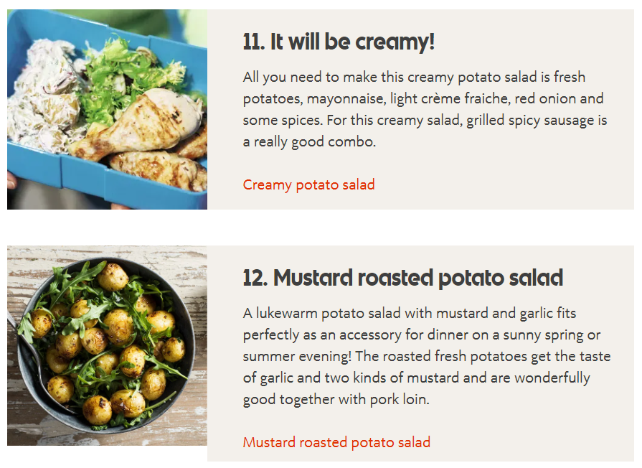Click the number '12.' in the second heading

point(255,278)
